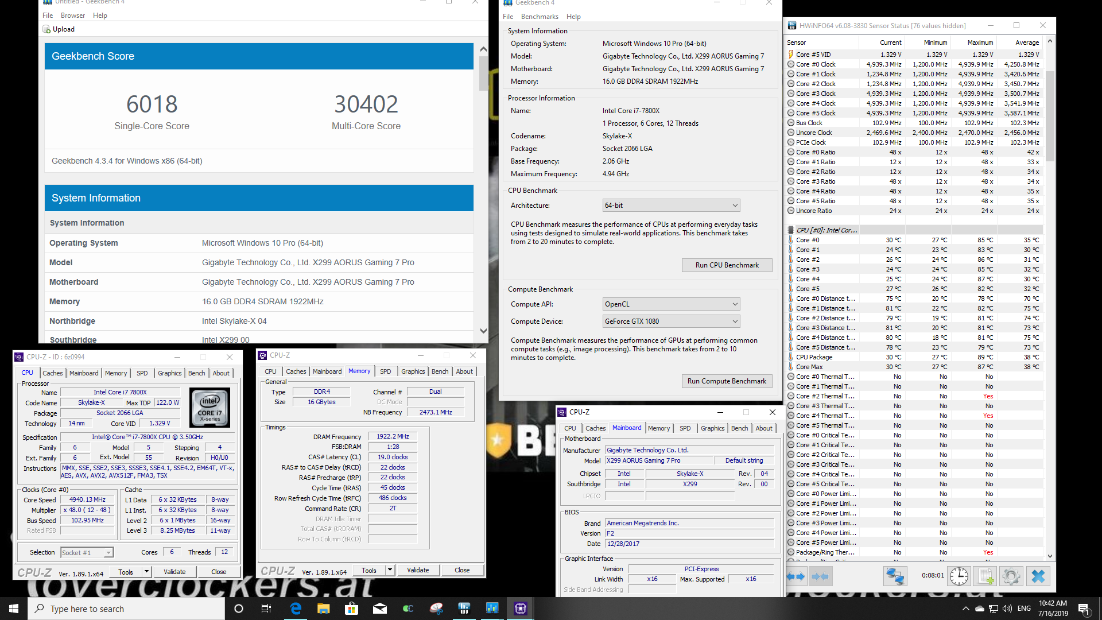Image resolution: width=1102 pixels, height=620 pixels.
Task: Click Validate in CPU-Z ID window
Action: 174,572
